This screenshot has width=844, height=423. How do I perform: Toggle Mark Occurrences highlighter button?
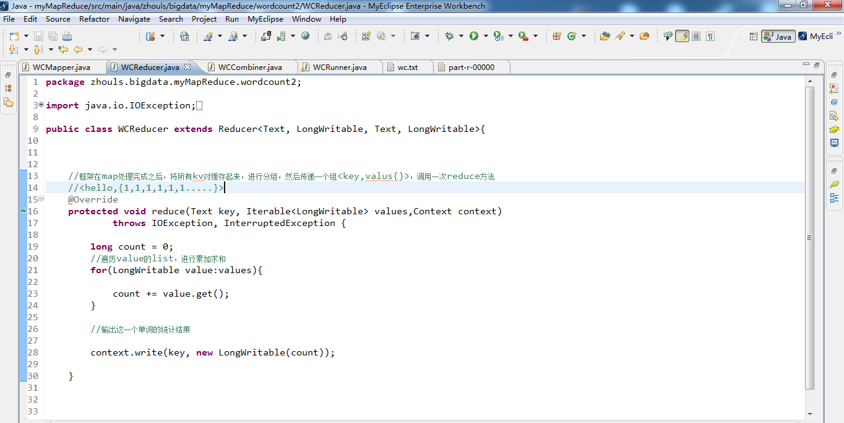click(683, 36)
